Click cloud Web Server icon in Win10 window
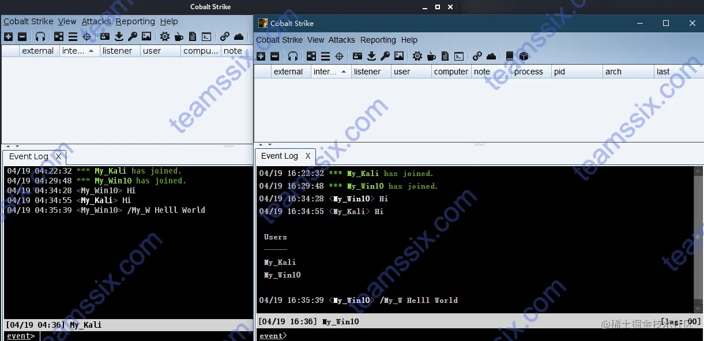 491,56
